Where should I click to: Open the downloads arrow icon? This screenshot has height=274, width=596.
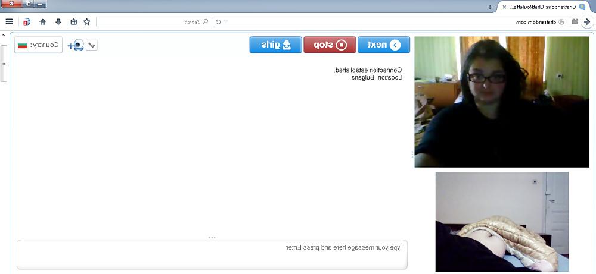tap(58, 21)
